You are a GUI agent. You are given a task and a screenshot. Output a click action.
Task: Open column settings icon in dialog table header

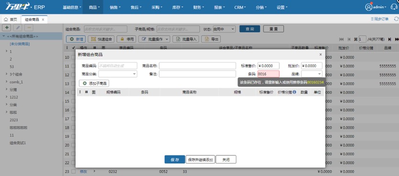pyautogui.click(x=80, y=93)
